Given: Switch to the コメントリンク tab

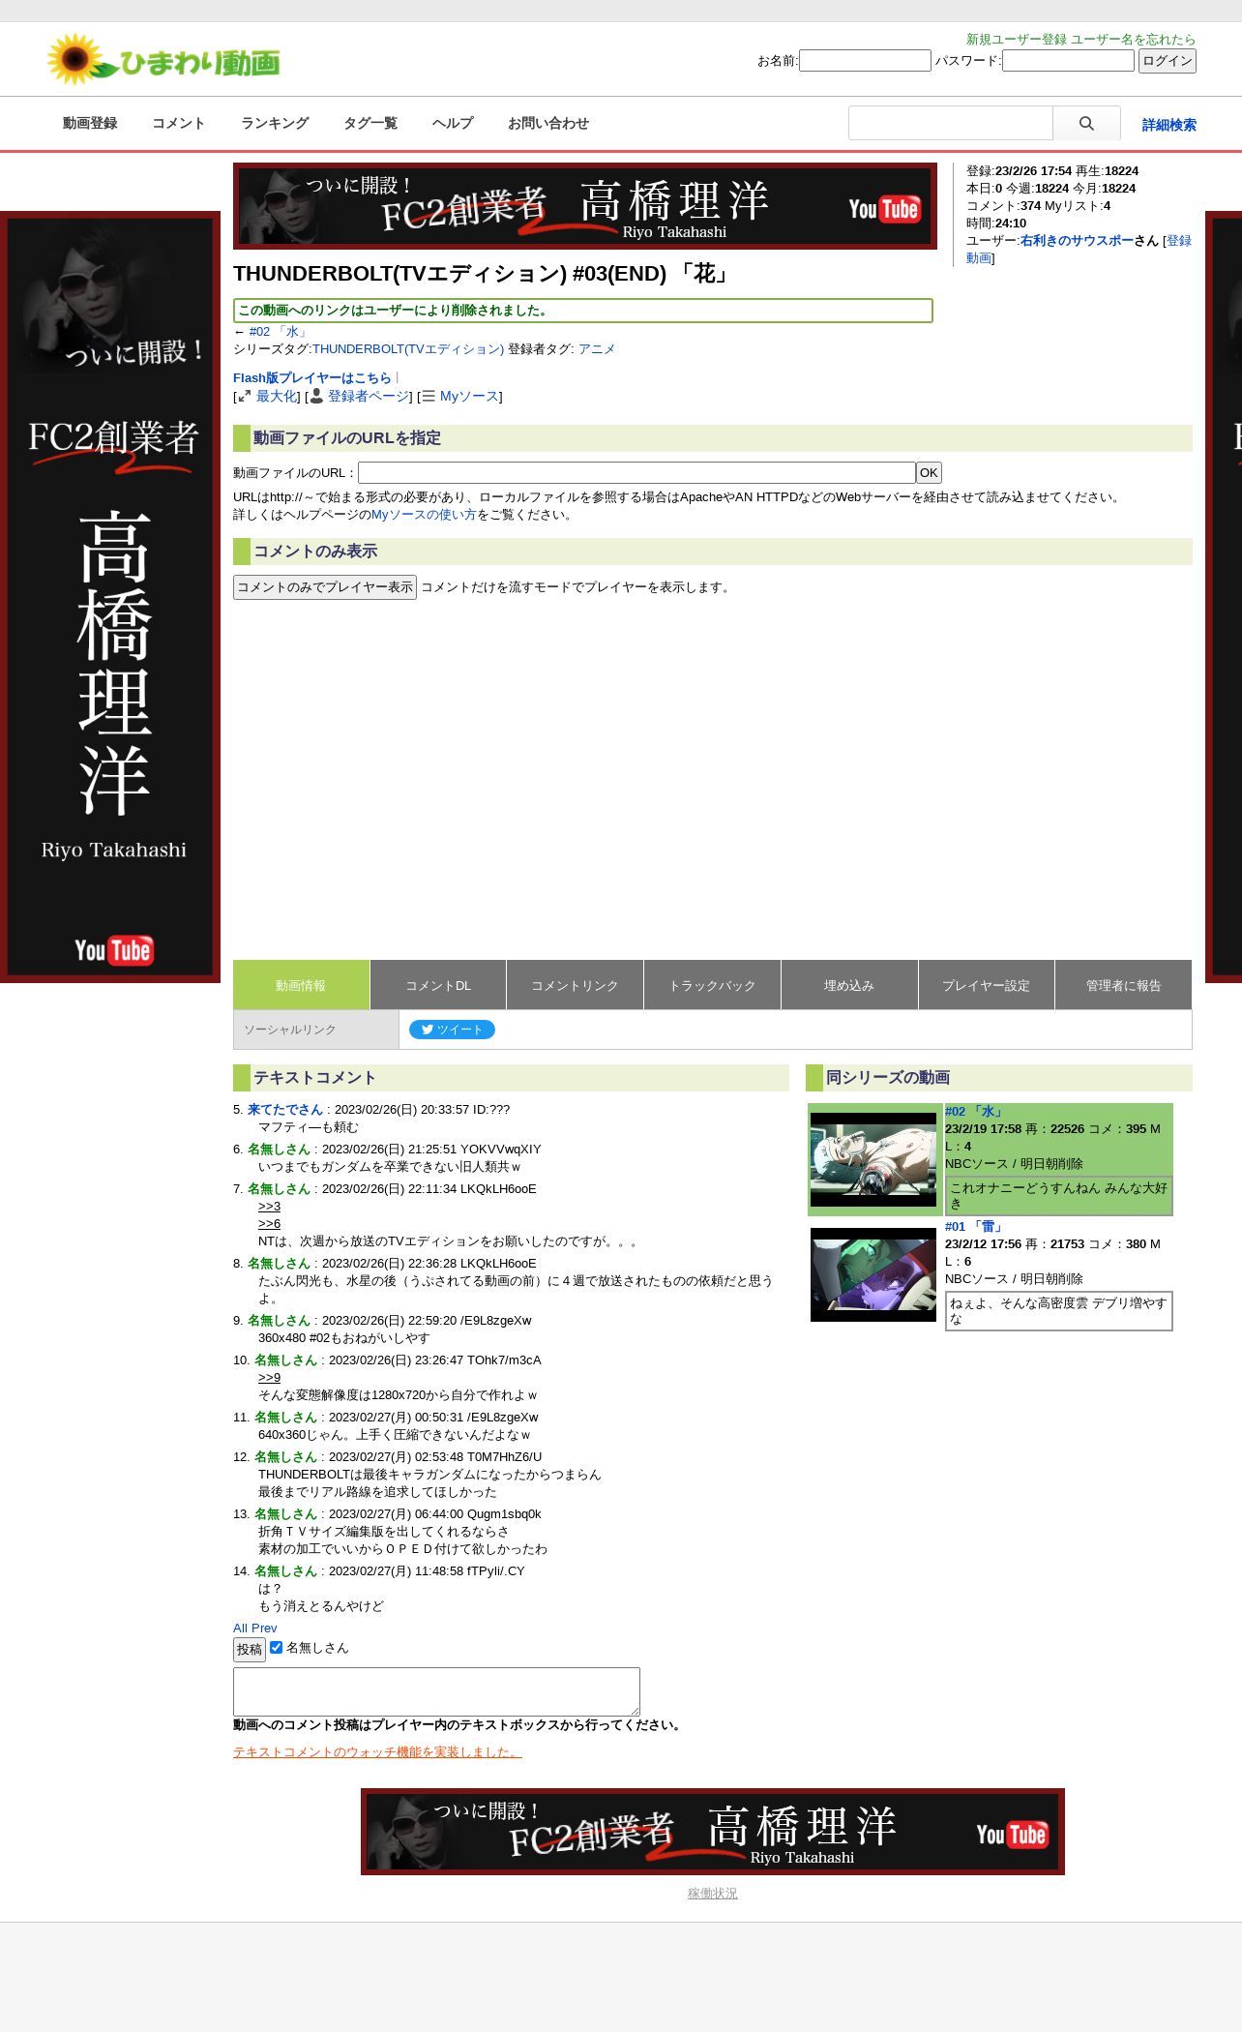Looking at the screenshot, I should pos(575,985).
